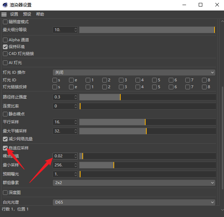This screenshot has width=224, height=217.
Task: Toggle the 自适应采样 checkbox
Action: click(5, 148)
